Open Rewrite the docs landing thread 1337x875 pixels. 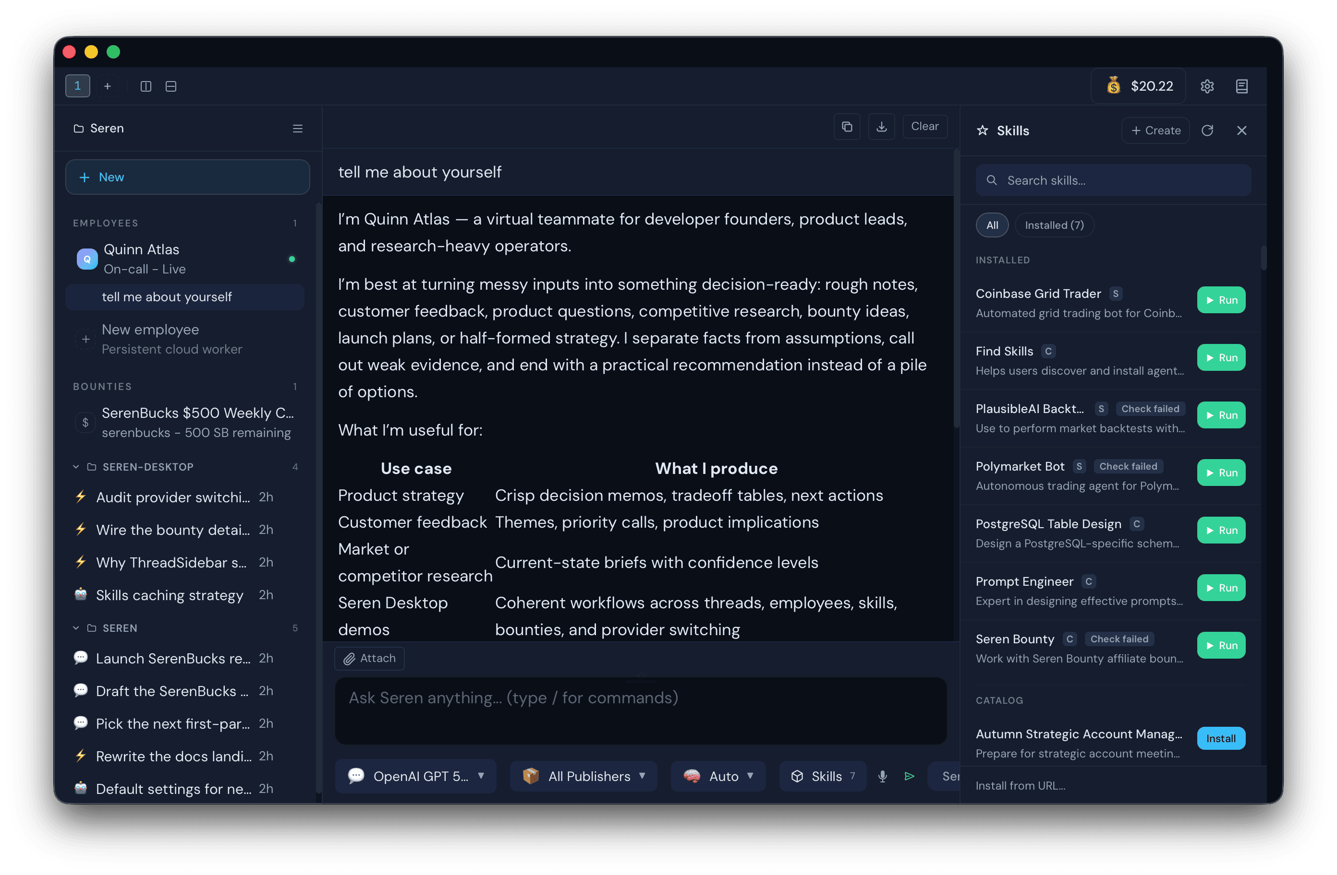pos(185,756)
